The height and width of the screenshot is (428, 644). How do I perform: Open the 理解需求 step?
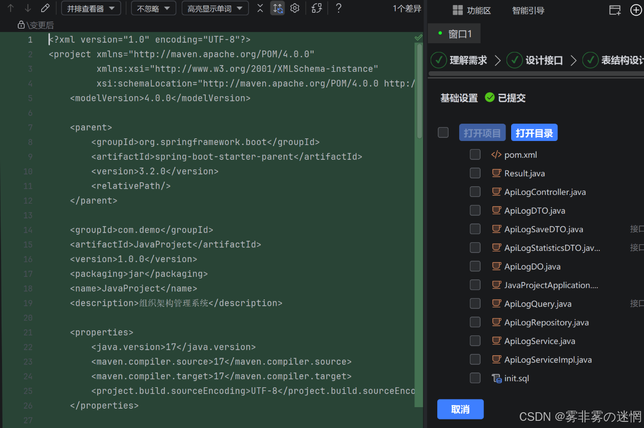(x=459, y=60)
